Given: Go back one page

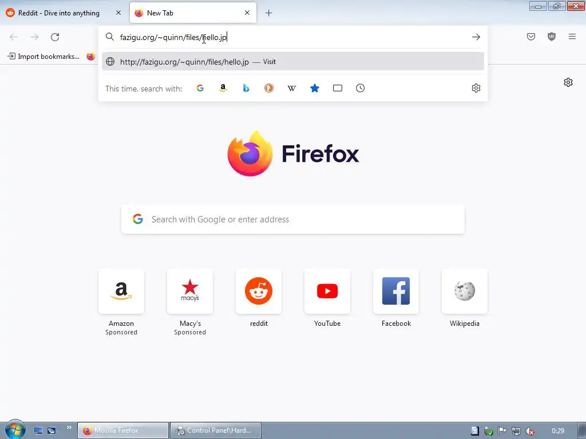Looking at the screenshot, I should coord(14,37).
